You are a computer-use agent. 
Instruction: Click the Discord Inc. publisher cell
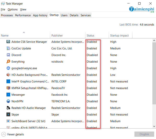pos(59,55)
